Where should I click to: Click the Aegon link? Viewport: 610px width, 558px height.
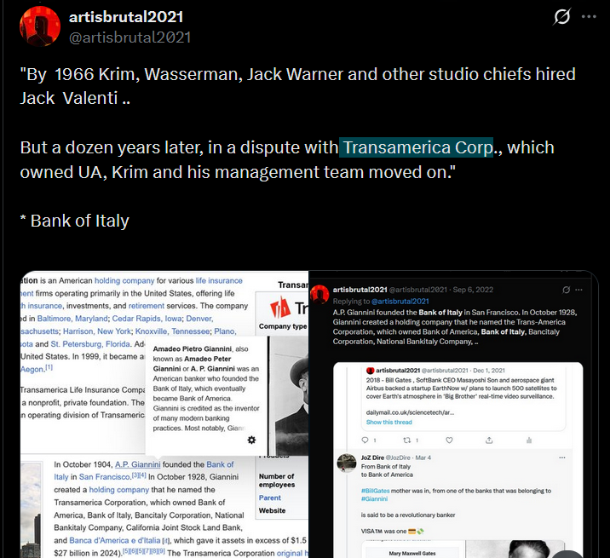click(32, 369)
